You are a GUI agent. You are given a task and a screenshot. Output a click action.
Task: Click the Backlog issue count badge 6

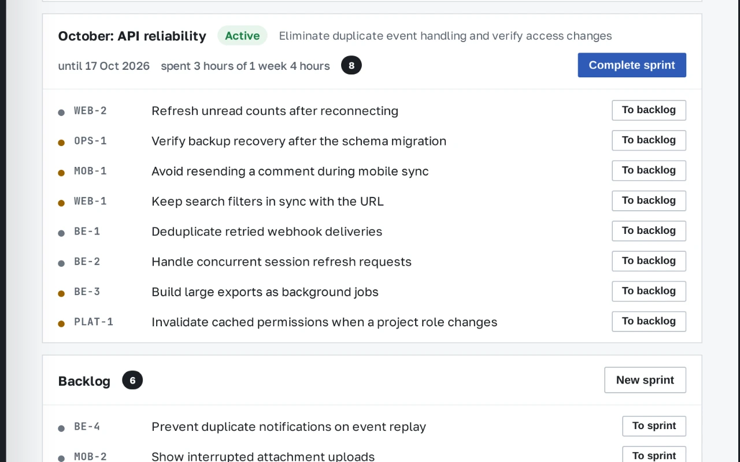132,380
